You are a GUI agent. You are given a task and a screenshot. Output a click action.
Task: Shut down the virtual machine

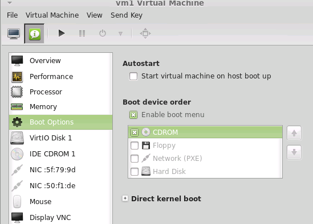coord(103,33)
